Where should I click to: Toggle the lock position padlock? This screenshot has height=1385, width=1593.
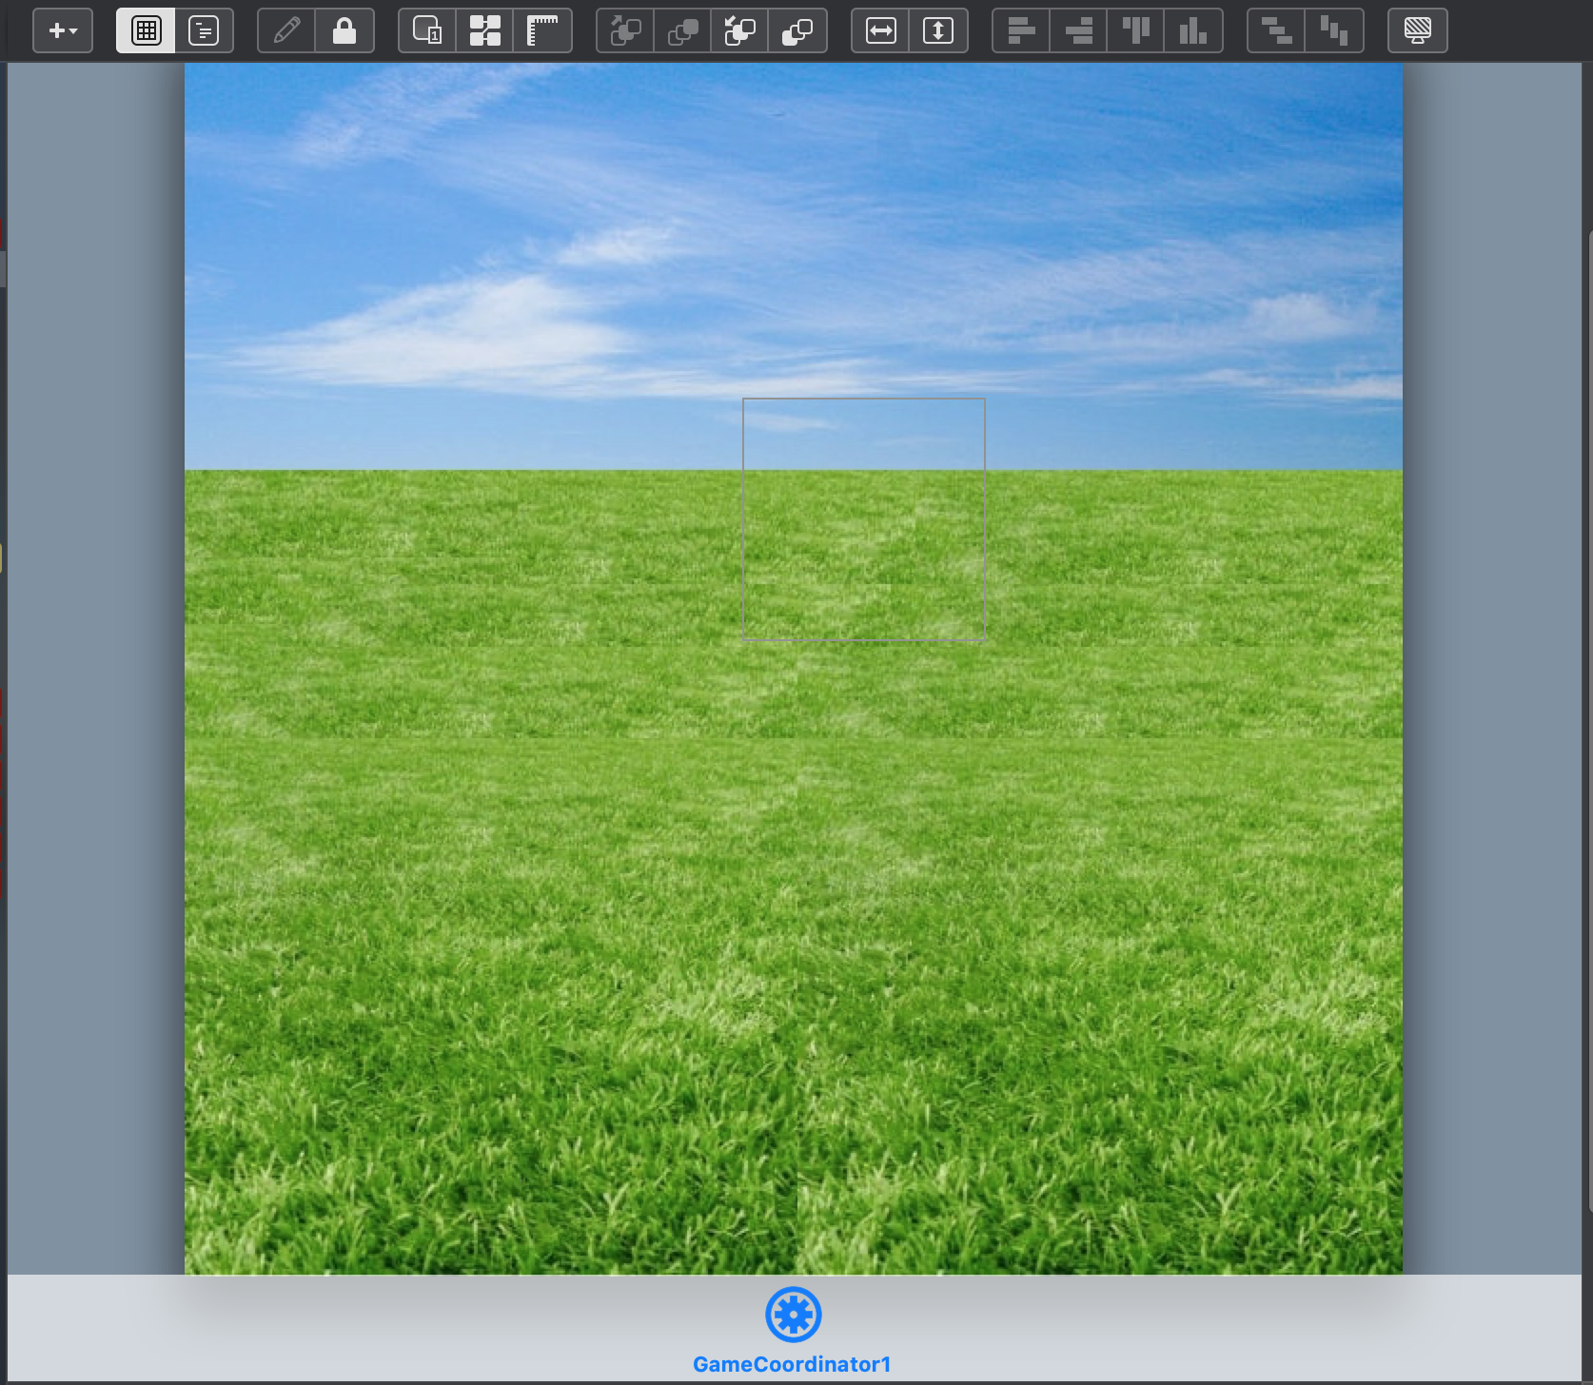[344, 30]
